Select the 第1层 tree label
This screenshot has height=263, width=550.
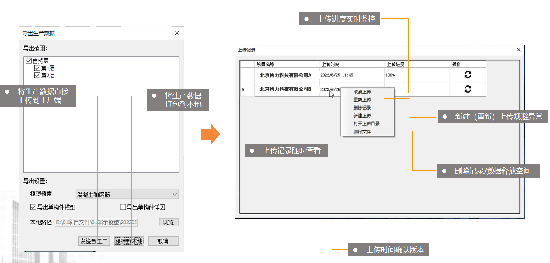(x=48, y=68)
